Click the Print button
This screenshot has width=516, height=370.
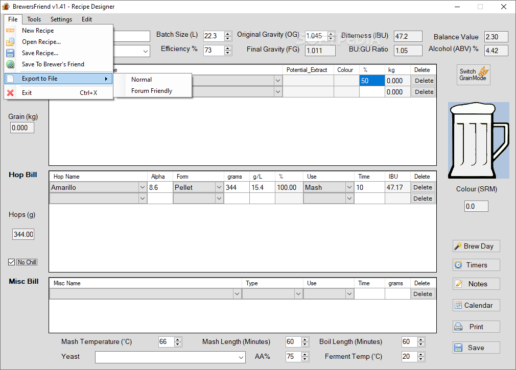[x=476, y=327]
